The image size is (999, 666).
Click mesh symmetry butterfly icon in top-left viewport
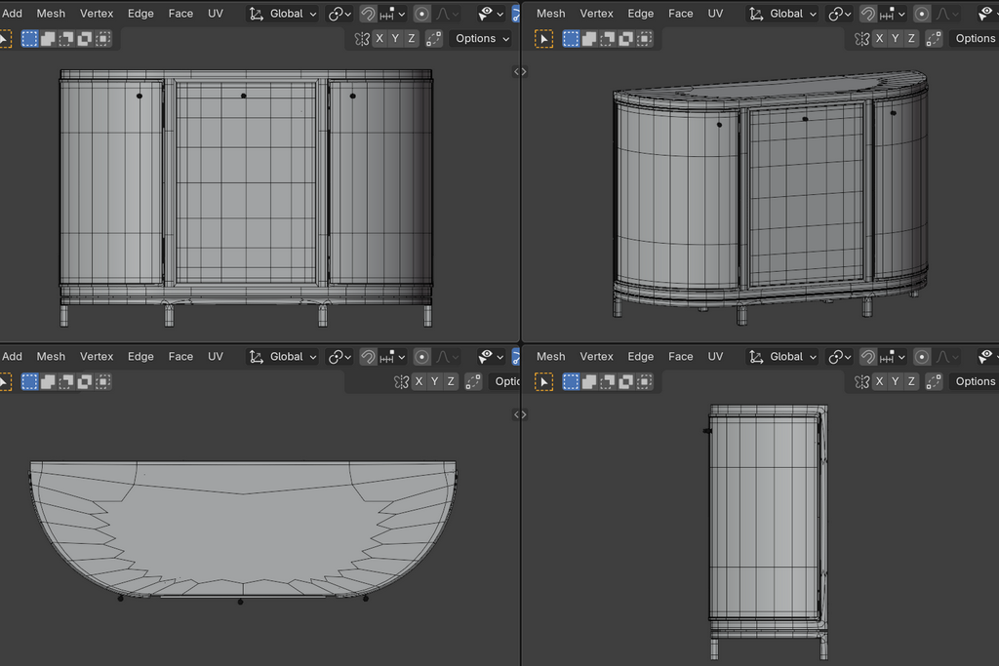362,39
